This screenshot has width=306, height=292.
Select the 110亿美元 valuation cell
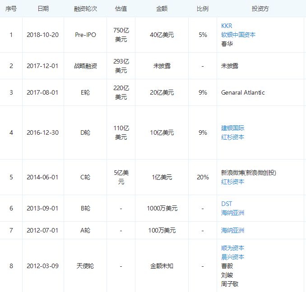(121, 132)
